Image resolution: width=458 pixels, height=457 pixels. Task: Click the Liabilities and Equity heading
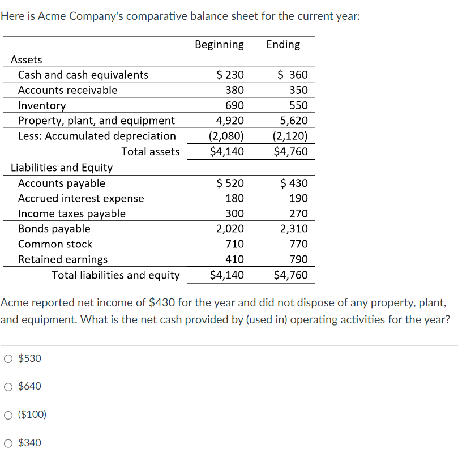(x=59, y=167)
